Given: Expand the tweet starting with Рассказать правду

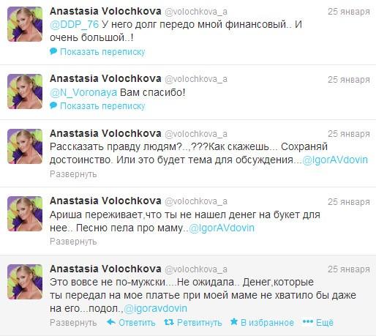Looking at the screenshot, I should point(73,174).
